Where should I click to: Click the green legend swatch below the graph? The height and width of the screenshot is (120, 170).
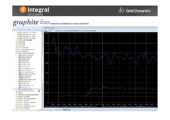click(103, 106)
